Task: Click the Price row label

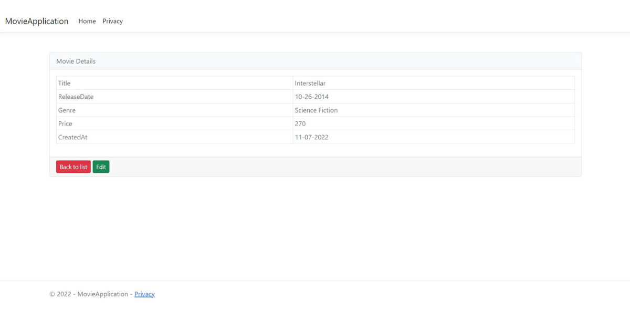Action: coord(65,123)
